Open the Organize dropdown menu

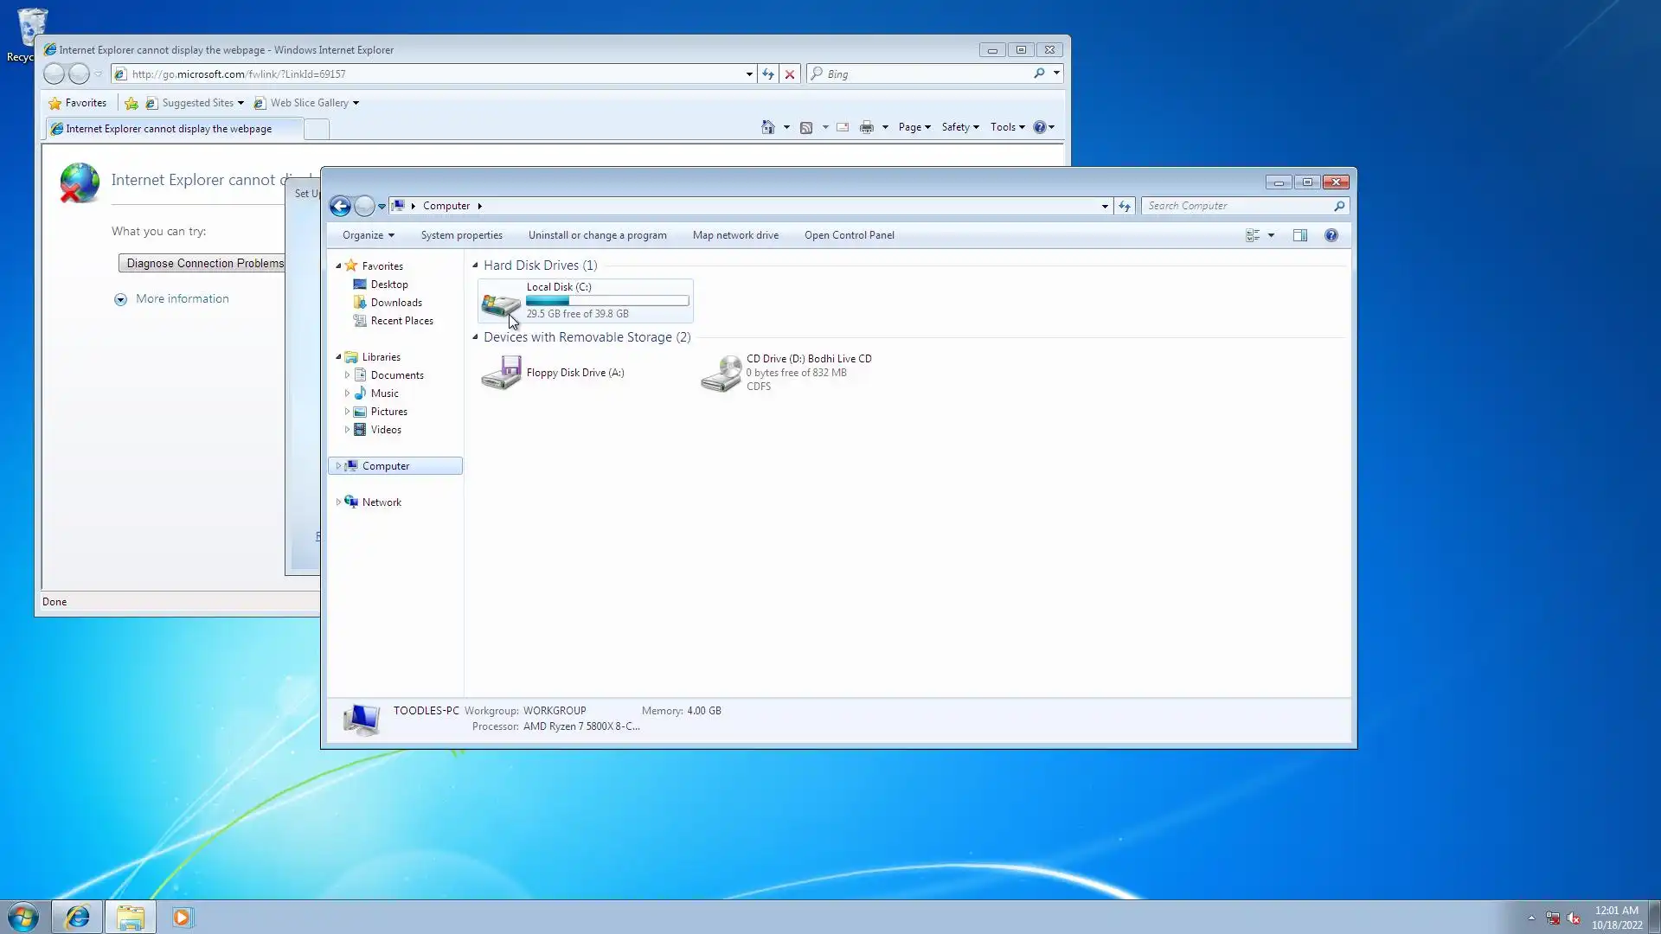[368, 235]
